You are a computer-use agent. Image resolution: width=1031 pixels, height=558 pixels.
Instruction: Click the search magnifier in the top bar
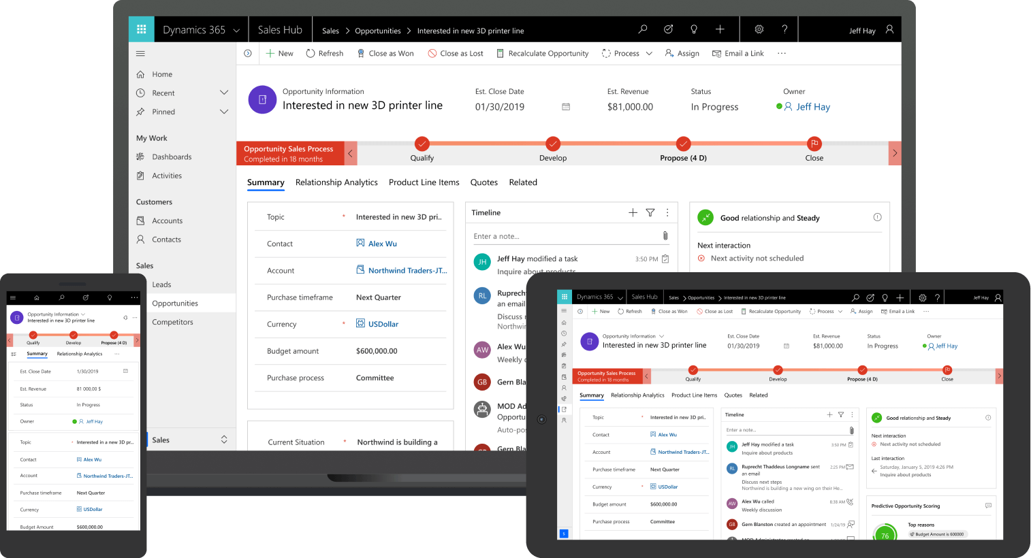click(x=642, y=29)
